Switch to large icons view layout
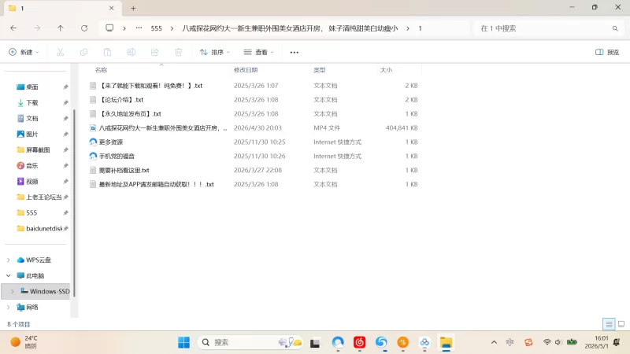 [621, 324]
